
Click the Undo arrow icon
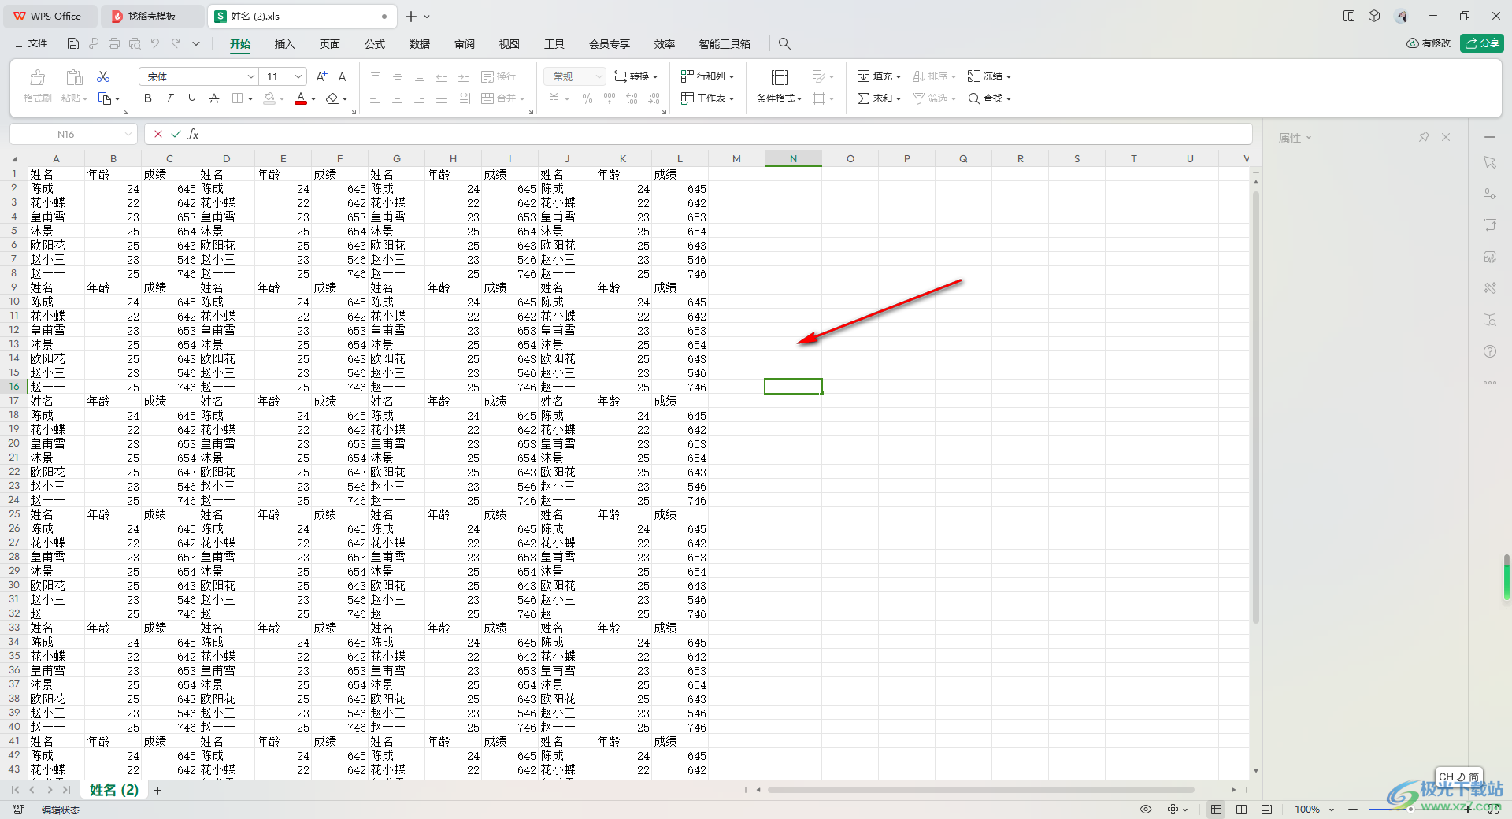(x=155, y=44)
